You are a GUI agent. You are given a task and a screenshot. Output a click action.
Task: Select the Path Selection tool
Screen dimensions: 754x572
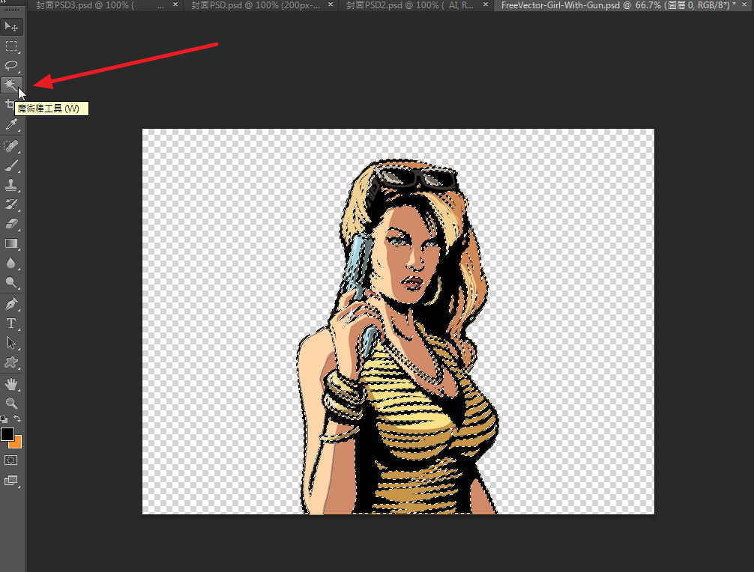[x=11, y=343]
